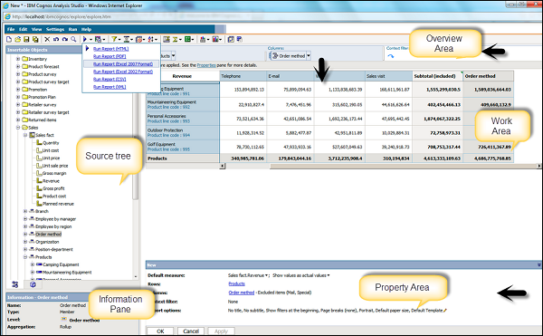
Task: Expand the Branch dimension node
Action: [x=25, y=211]
